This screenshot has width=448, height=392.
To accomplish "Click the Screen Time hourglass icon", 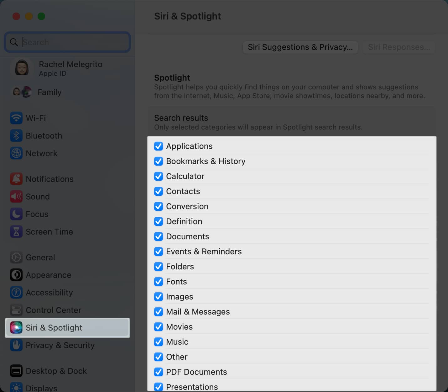I will point(16,232).
